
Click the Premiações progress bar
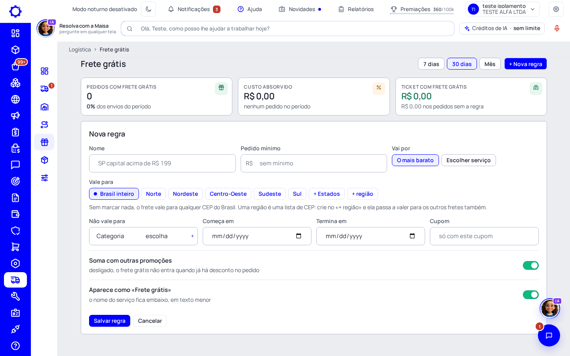(x=422, y=14)
